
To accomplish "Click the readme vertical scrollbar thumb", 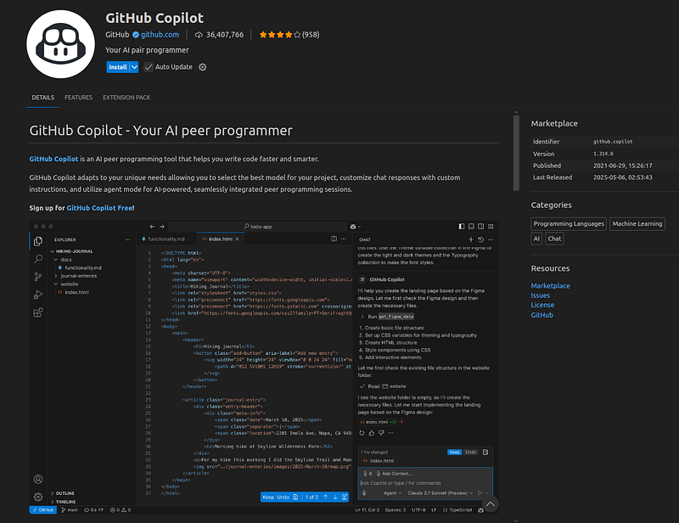I will pos(516,153).
